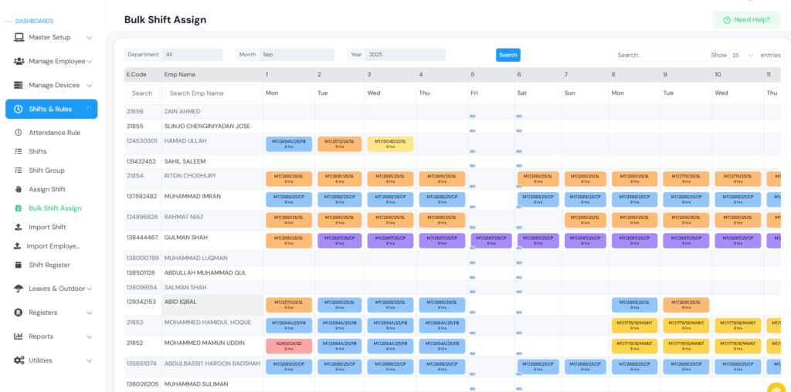Open the Attendance Rule page
The height and width of the screenshot is (392, 791).
tap(55, 133)
